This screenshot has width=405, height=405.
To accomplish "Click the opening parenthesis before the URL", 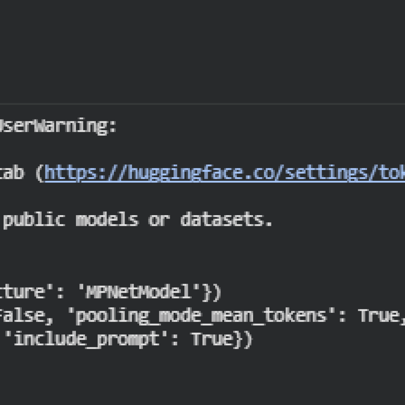I will pos(40,173).
